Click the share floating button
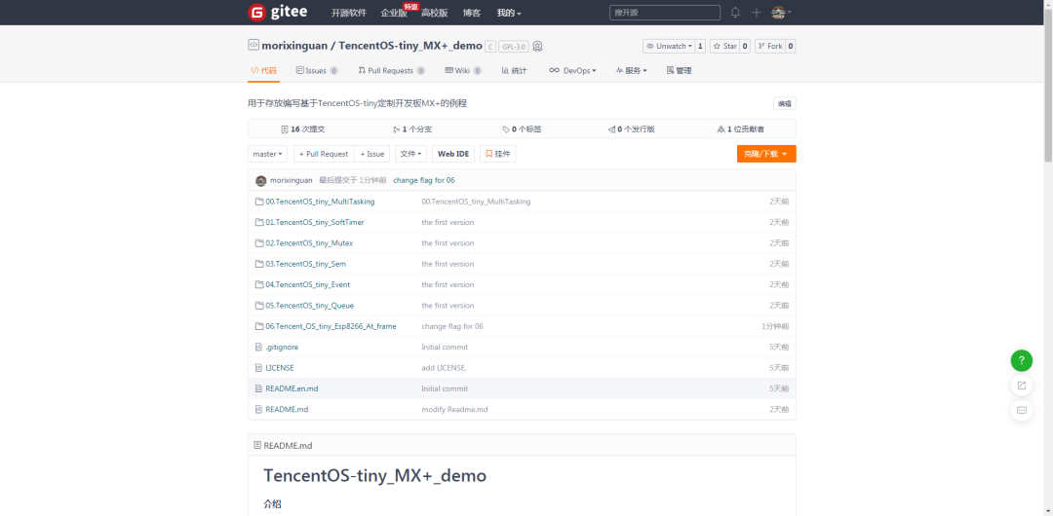 tap(1022, 386)
